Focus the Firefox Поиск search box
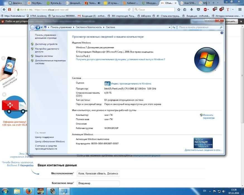This screenshot has width=244, height=195. (x=154, y=10)
